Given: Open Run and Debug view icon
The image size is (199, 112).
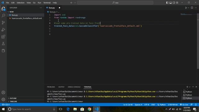Looking at the screenshot, I should 3,30.
